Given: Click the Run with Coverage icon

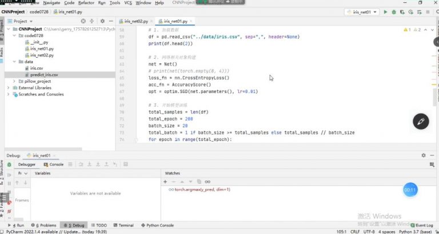Looking at the screenshot, I should [x=403, y=11].
